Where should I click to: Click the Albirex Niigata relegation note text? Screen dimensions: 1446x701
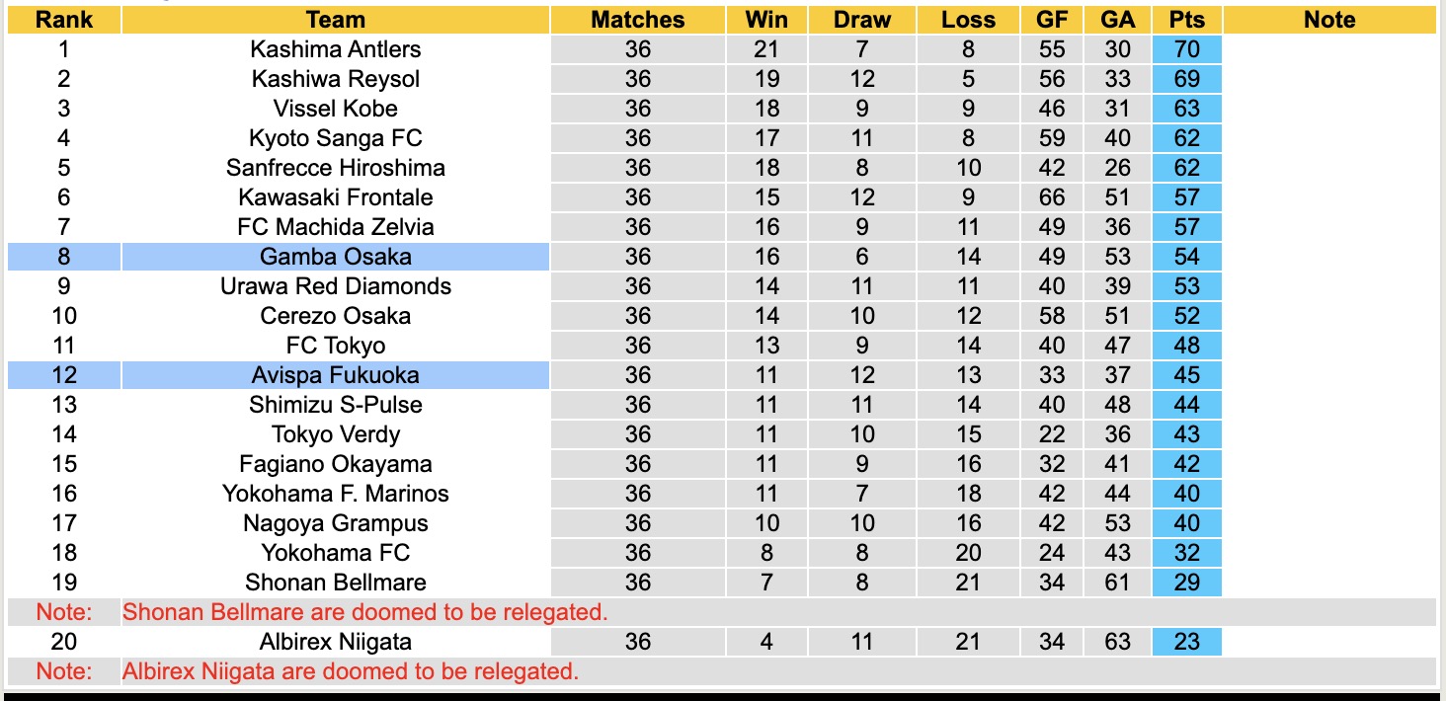tap(351, 671)
